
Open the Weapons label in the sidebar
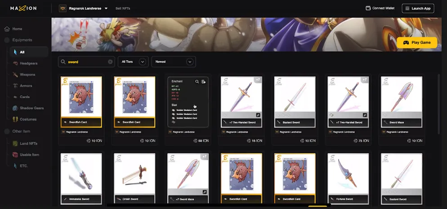(27, 74)
